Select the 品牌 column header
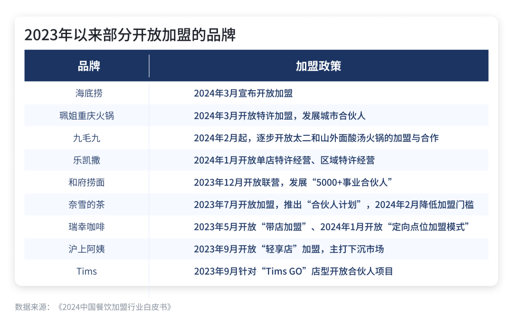 [89, 66]
